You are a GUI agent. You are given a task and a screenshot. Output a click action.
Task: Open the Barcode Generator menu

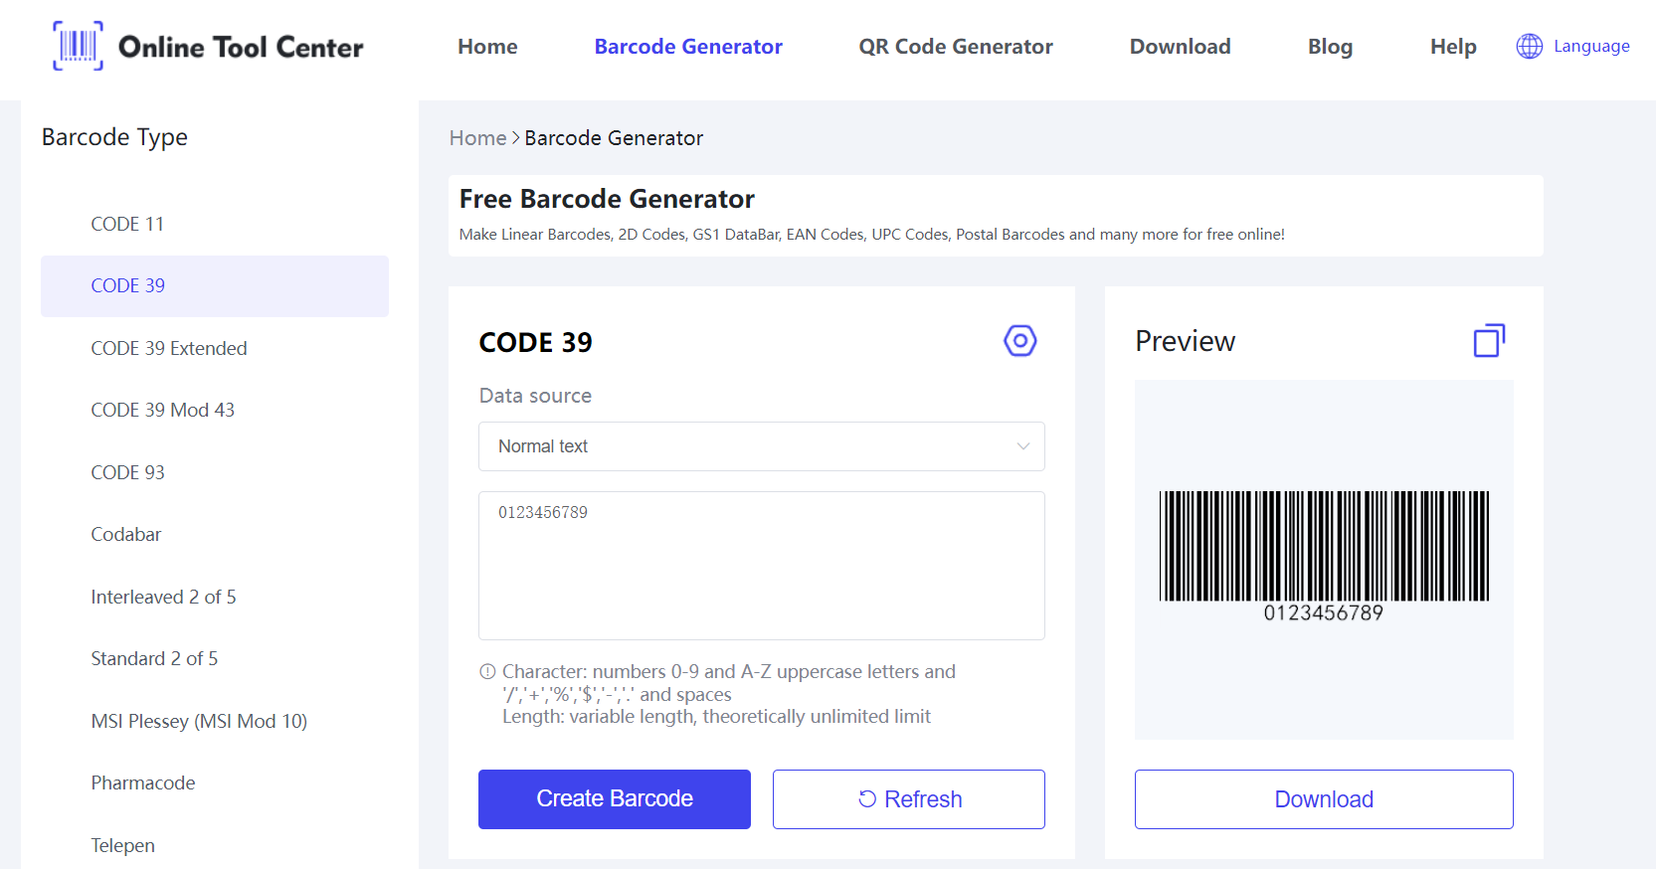(x=688, y=47)
